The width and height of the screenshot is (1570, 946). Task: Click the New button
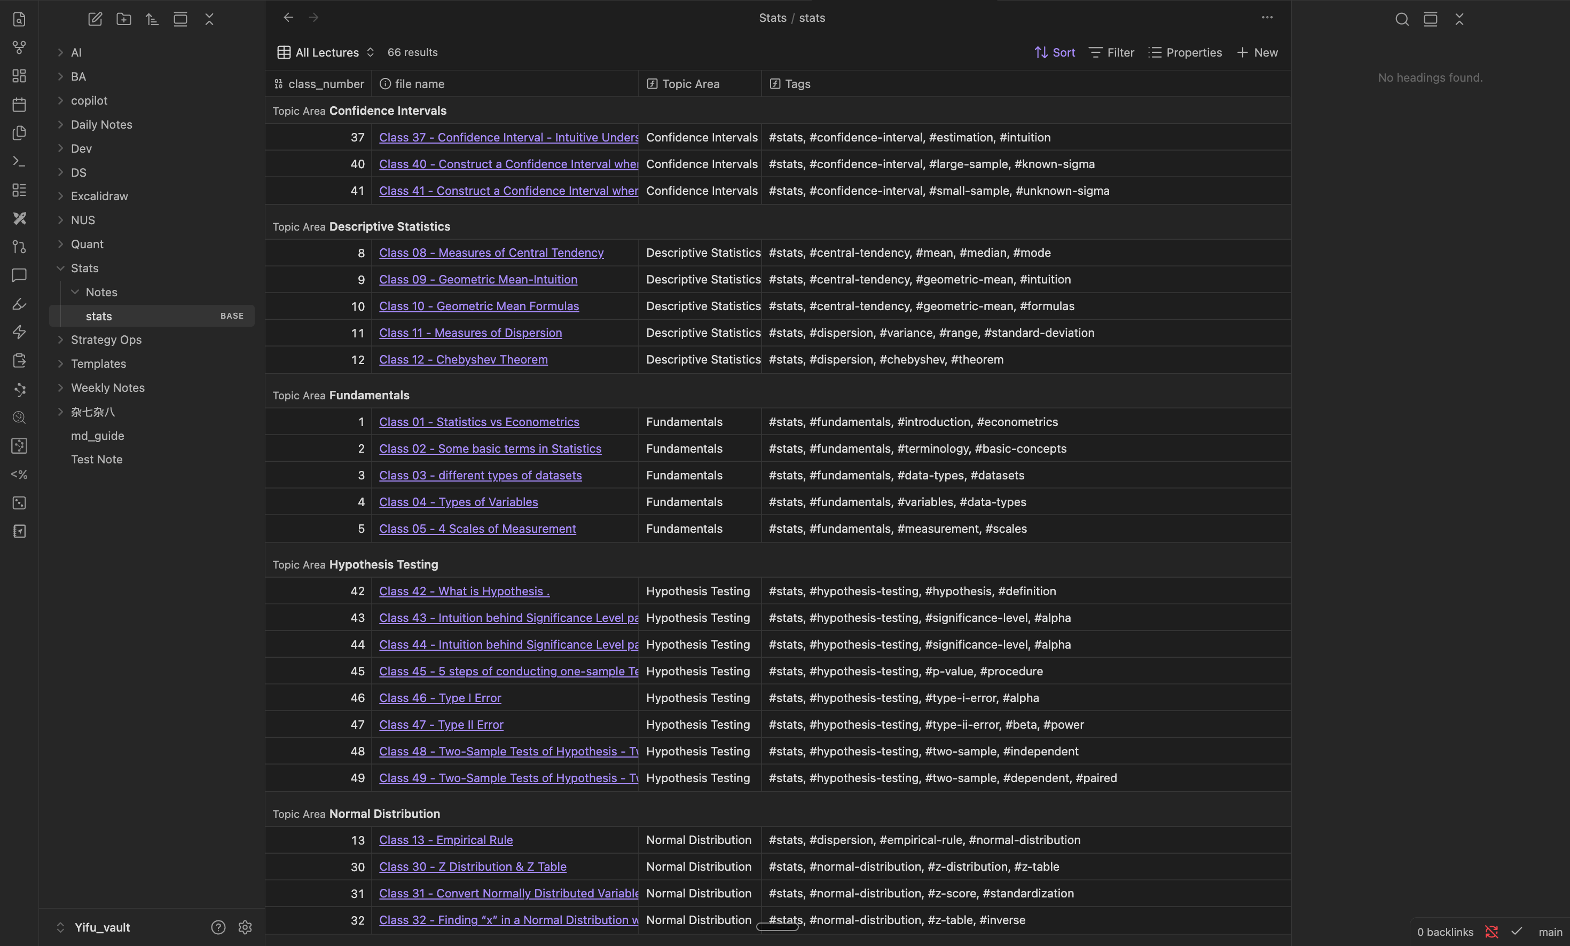[1257, 52]
